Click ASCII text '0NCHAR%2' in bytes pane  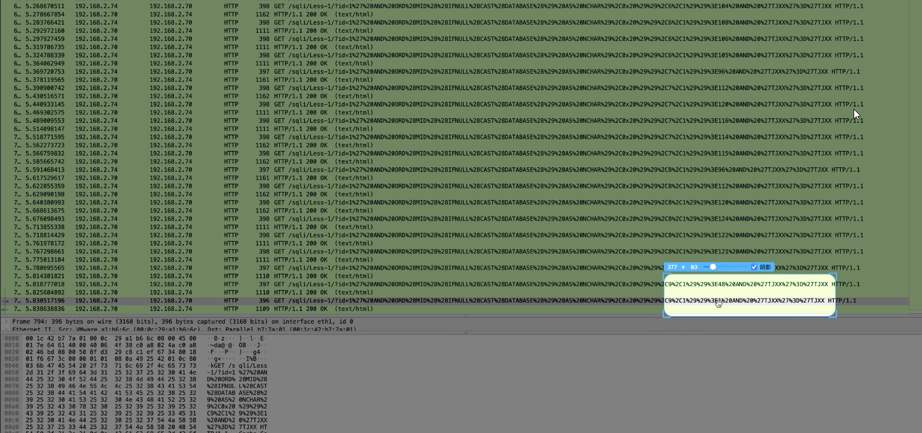(x=253, y=400)
